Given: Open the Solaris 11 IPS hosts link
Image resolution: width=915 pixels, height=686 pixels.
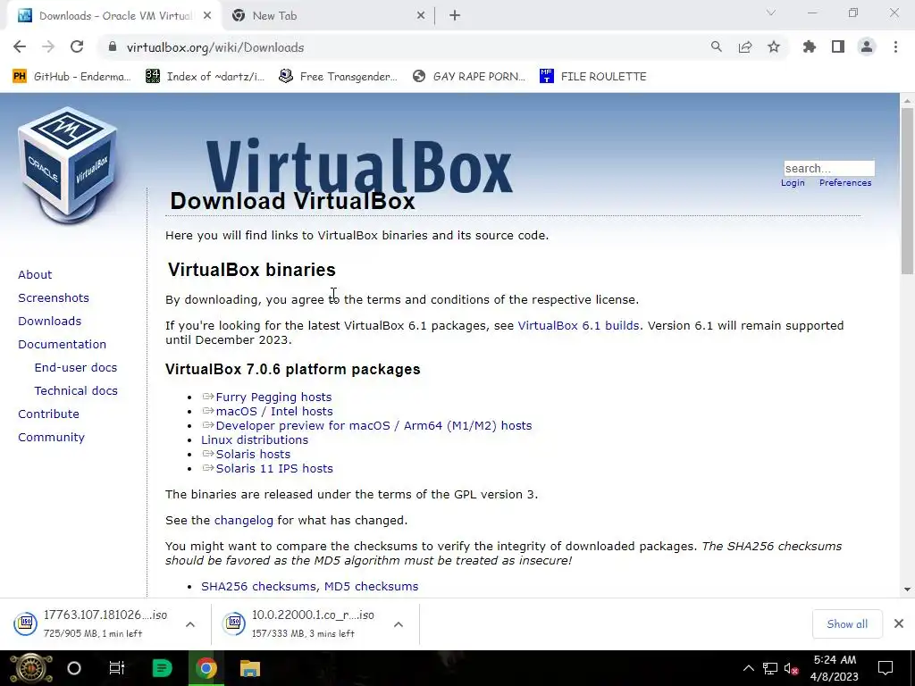Looking at the screenshot, I should (x=274, y=468).
